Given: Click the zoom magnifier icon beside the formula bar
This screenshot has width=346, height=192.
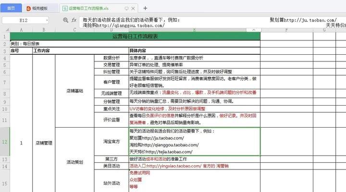Looking at the screenshot, I should [65, 20].
